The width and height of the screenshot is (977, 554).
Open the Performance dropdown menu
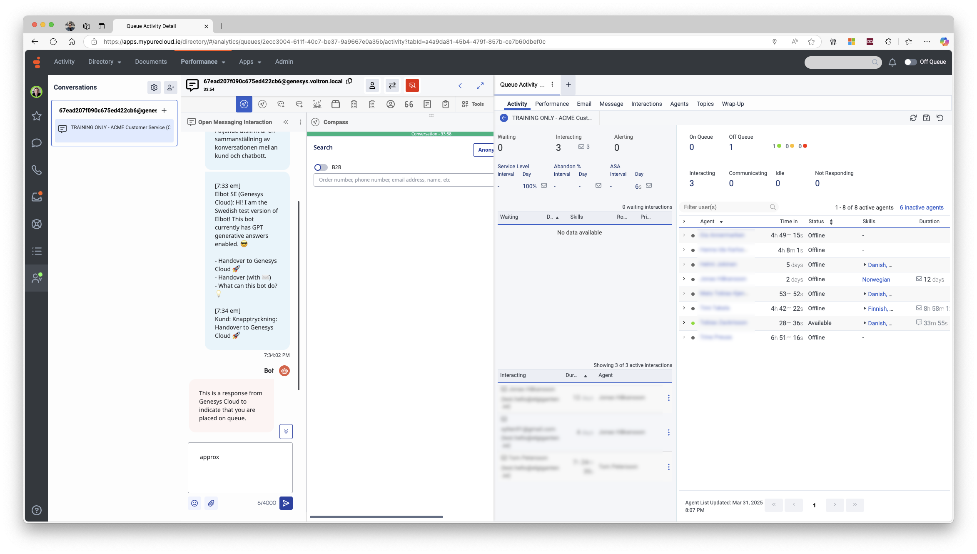[203, 62]
